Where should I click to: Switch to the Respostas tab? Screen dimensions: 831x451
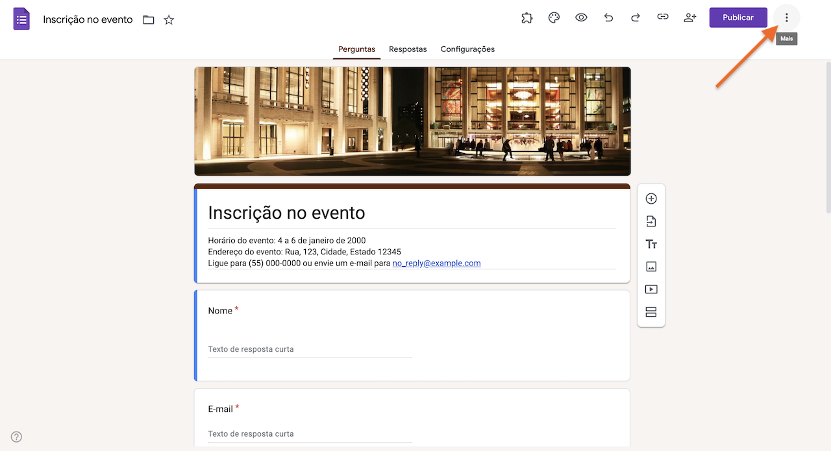(408, 49)
